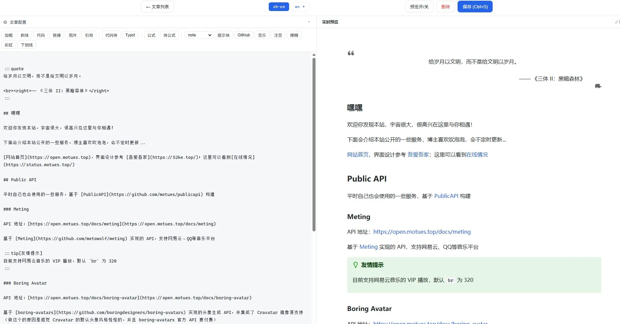Click in the markdown editor at '## 嘿嘿'
This screenshot has width=620, height=324.
[12, 113]
